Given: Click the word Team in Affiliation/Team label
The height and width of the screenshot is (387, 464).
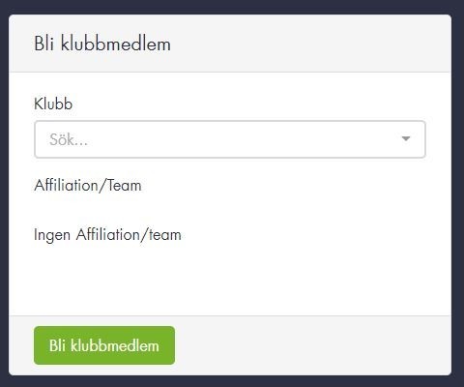Looking at the screenshot, I should pos(124,186).
